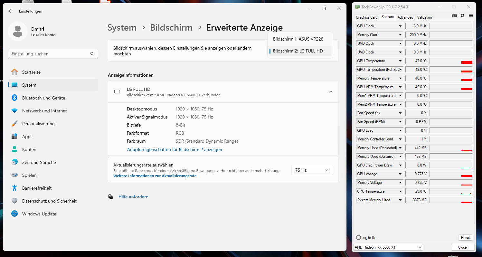Image resolution: width=482 pixels, height=257 pixels.
Task: Click the LG FULL HD monitor icon
Action: point(117,92)
